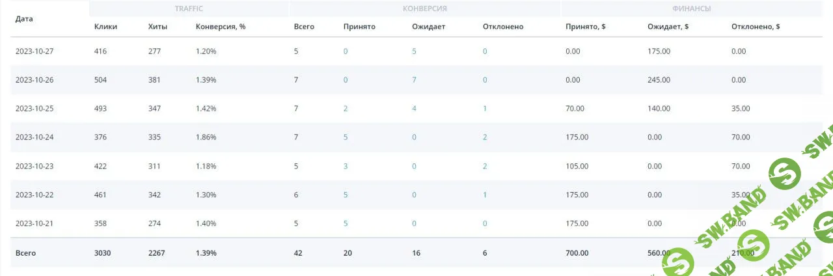The image size is (833, 276).
Task: Click the "Дата" column header
Action: pos(24,19)
